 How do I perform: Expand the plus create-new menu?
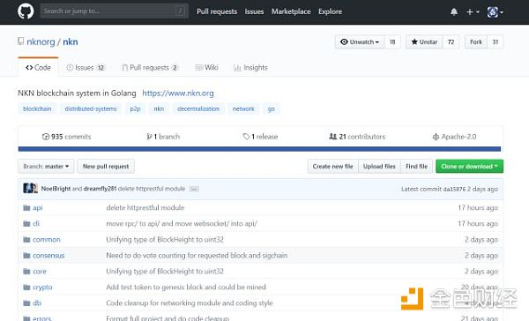[x=473, y=11]
